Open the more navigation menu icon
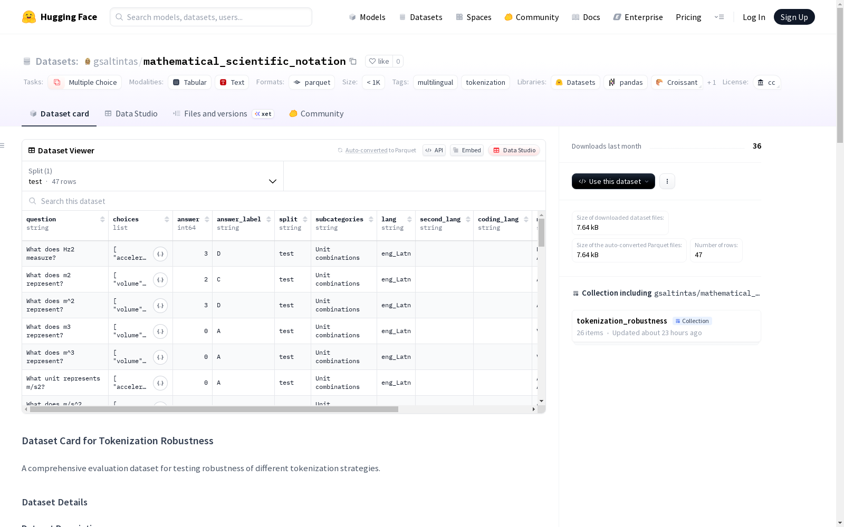This screenshot has height=527, width=844. point(719,17)
